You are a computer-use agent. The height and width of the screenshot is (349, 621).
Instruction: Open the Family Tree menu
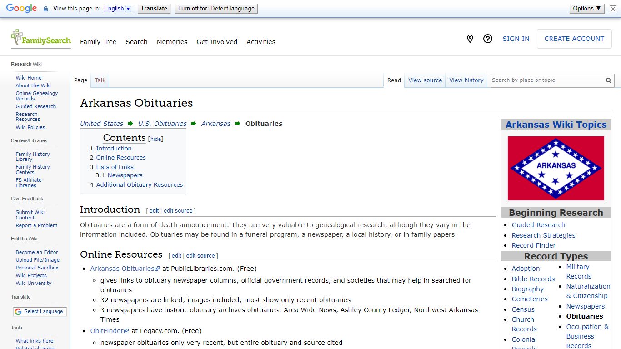(x=98, y=42)
